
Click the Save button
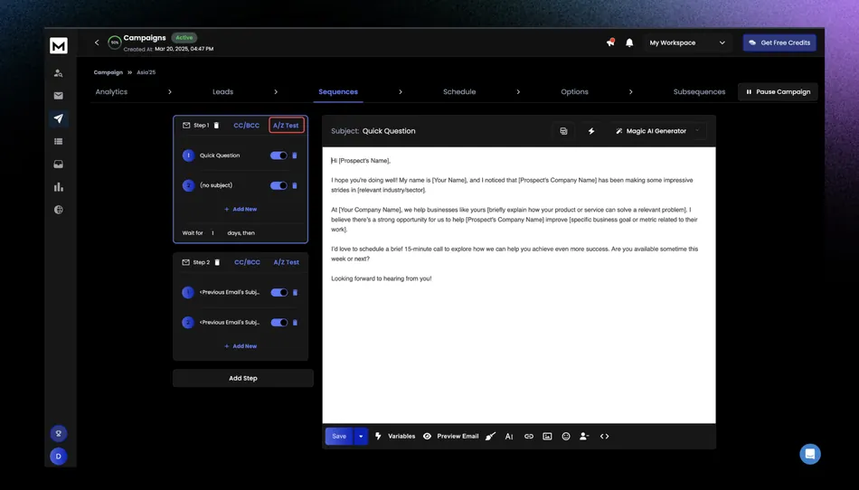(x=339, y=437)
